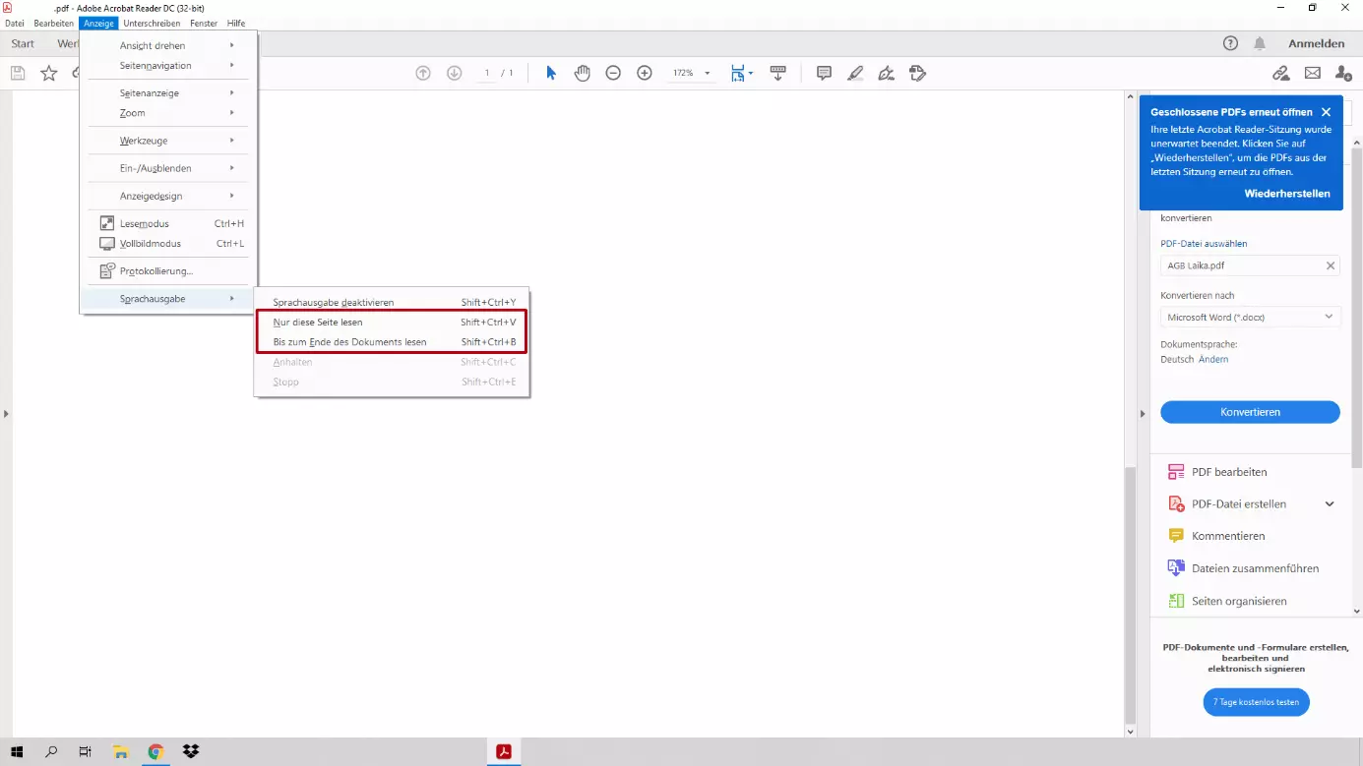Open the help question mark icon

[x=1230, y=43]
